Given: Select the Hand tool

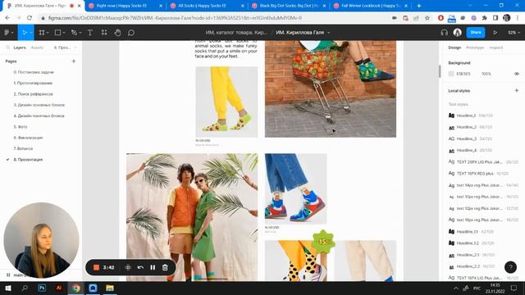Looking at the screenshot, I should (117, 33).
